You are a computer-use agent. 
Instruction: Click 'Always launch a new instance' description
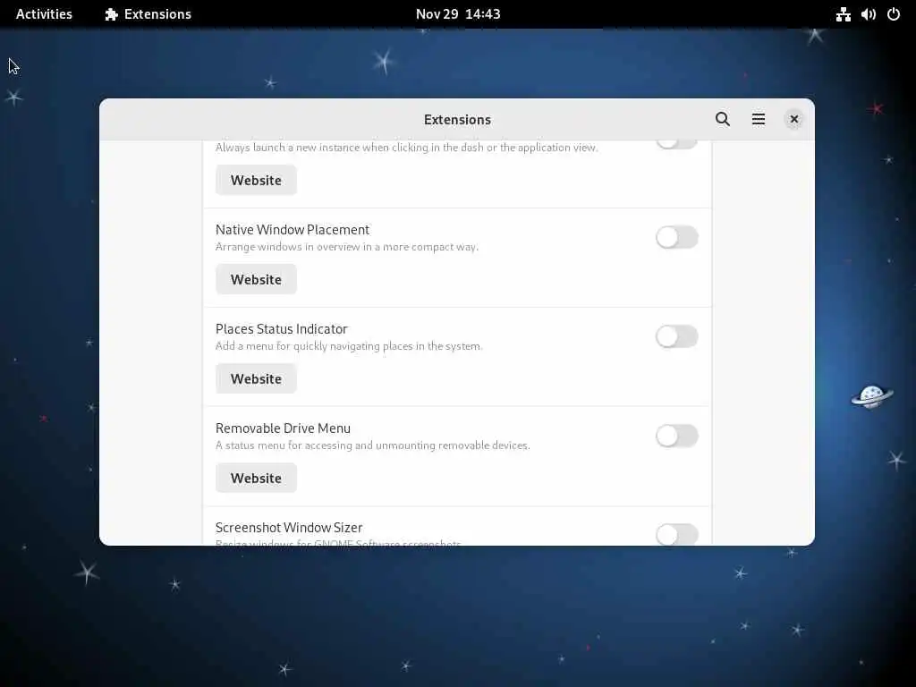pyautogui.click(x=407, y=148)
